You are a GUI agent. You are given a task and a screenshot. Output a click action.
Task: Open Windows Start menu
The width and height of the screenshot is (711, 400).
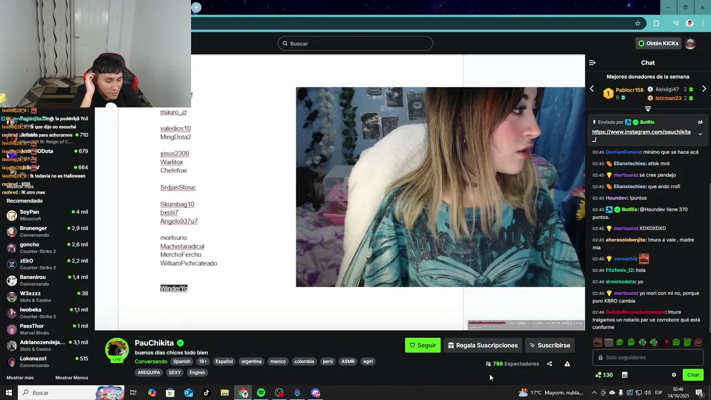(8, 393)
